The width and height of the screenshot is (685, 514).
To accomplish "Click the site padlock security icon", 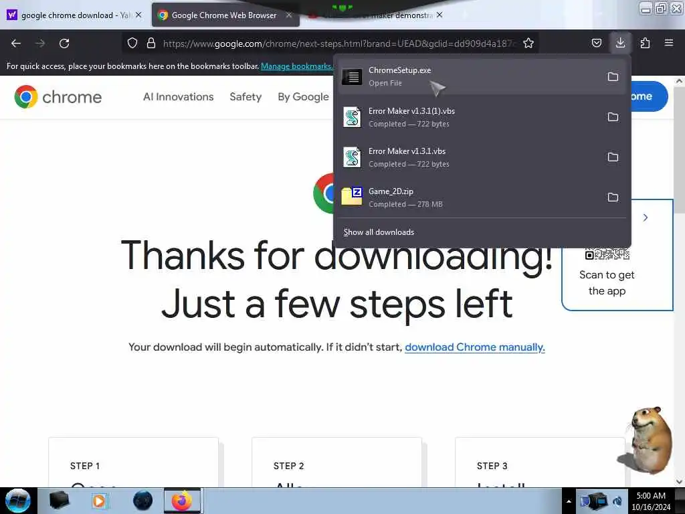I will pyautogui.click(x=151, y=43).
